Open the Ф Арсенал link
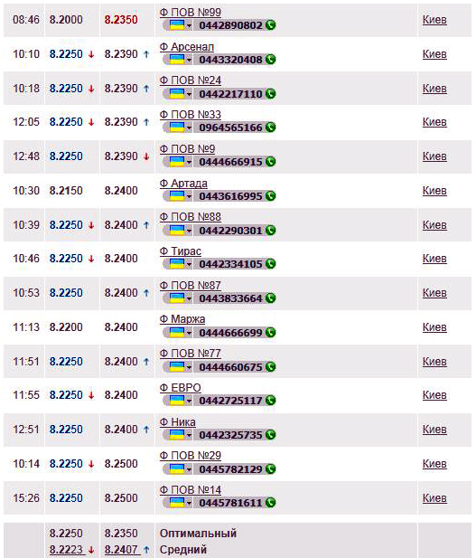 [x=187, y=47]
